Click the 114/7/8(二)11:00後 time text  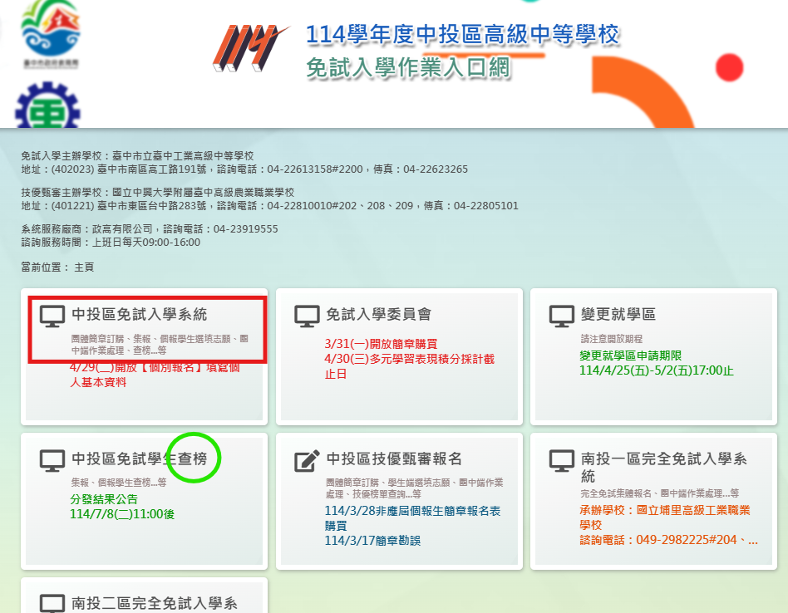coord(122,514)
